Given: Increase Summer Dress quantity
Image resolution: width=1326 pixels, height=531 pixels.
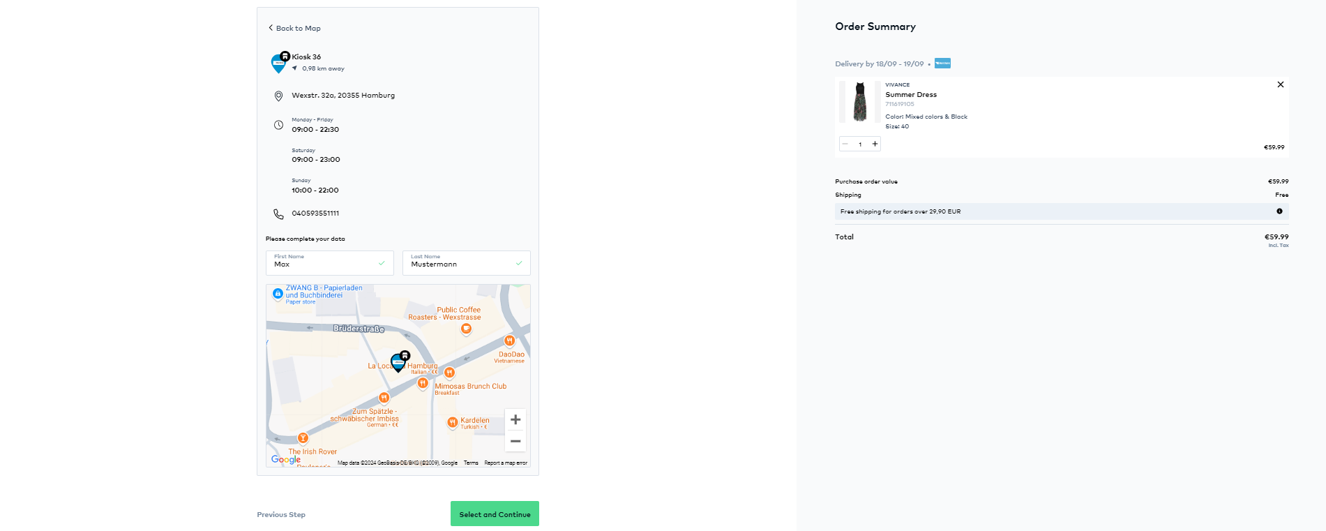Looking at the screenshot, I should (x=875, y=144).
